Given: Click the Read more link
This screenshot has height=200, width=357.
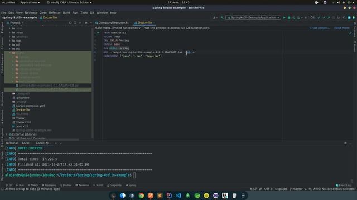Looking at the screenshot, I should (x=342, y=28).
